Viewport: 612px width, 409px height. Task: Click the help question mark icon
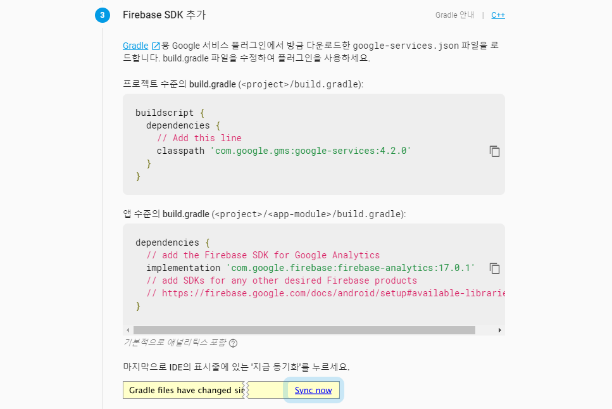point(233,343)
